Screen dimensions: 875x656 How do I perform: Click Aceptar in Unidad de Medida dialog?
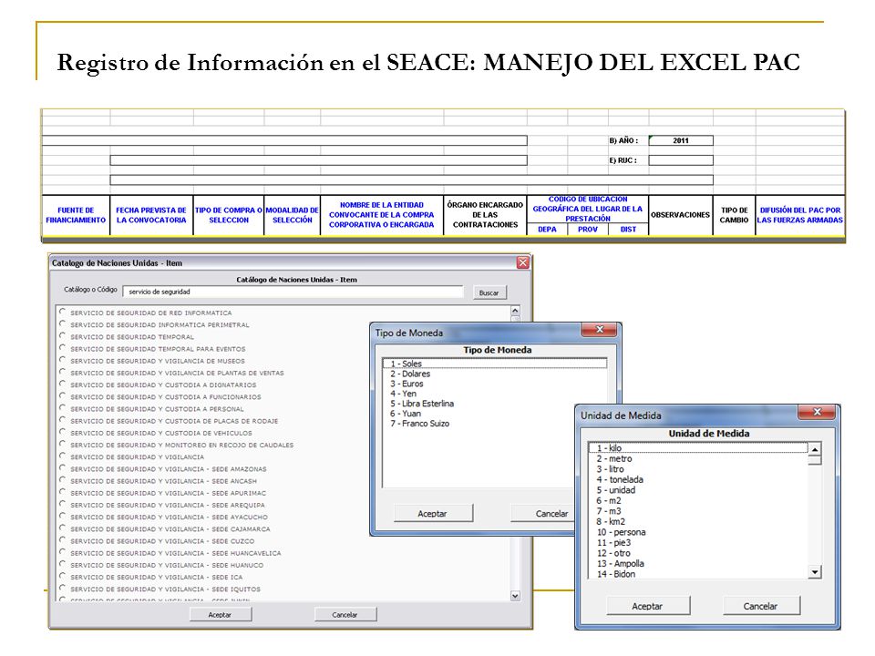click(x=648, y=606)
